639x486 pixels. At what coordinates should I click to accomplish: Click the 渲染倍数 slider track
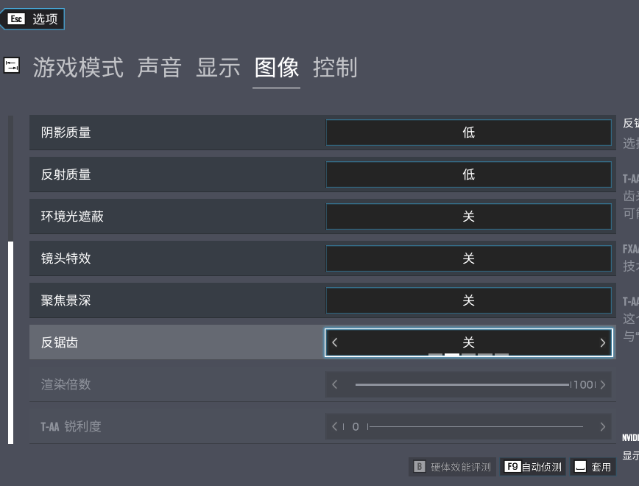coord(462,384)
